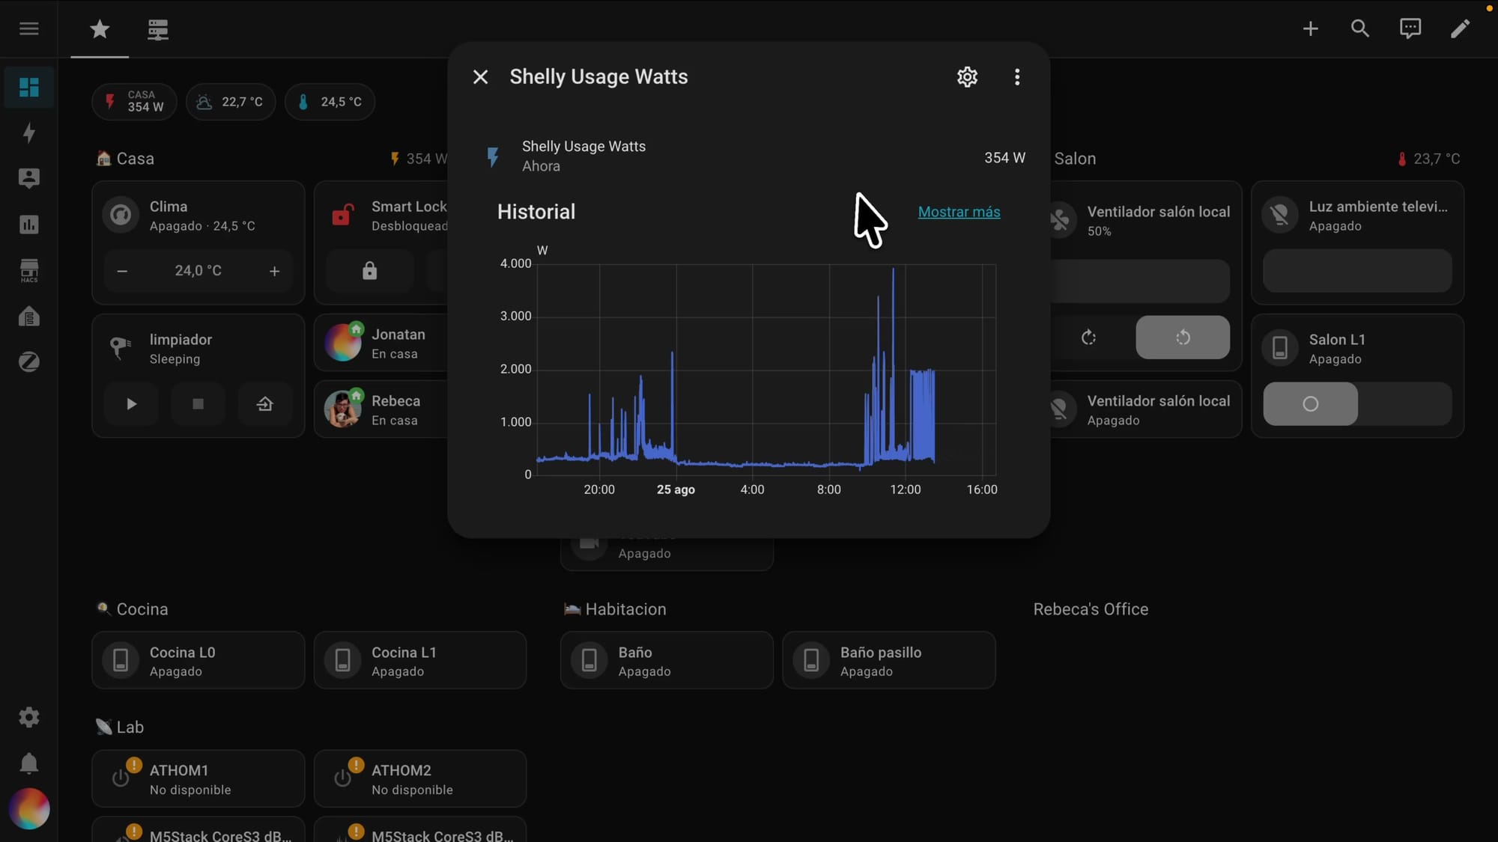Click the plus add icon in header
Viewport: 1498px width, 842px height.
(x=1310, y=28)
